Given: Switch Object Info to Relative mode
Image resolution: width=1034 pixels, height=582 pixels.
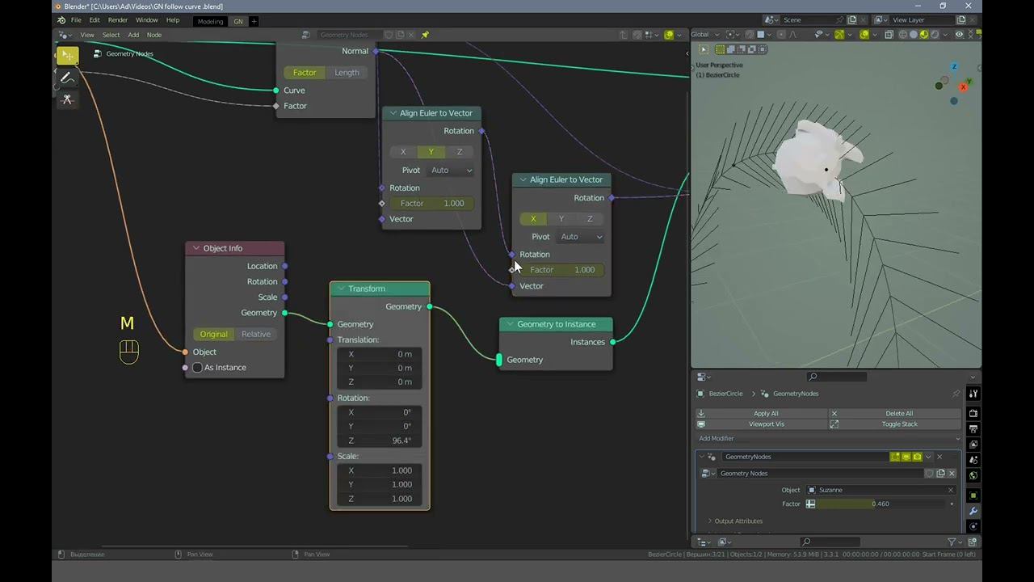Looking at the screenshot, I should coord(256,334).
